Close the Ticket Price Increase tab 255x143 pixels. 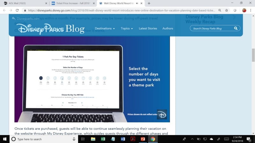point(94,3)
